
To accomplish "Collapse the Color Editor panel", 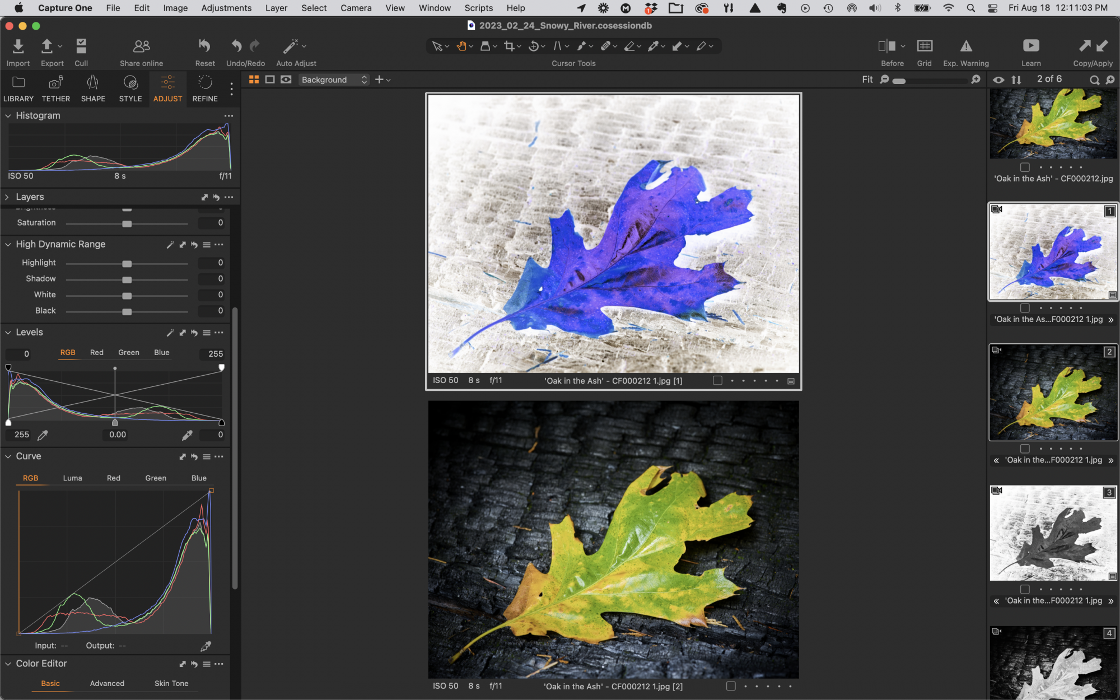I will pyautogui.click(x=8, y=664).
